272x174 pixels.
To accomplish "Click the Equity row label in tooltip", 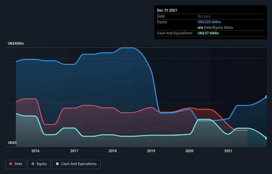I will click(162, 22).
